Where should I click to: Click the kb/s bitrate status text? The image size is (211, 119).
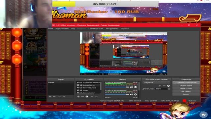(192, 100)
